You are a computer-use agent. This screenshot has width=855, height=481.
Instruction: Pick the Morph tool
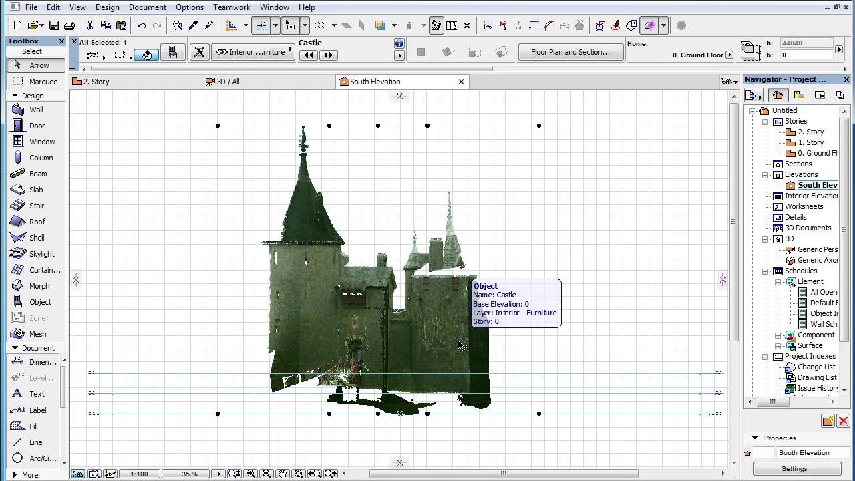point(39,286)
